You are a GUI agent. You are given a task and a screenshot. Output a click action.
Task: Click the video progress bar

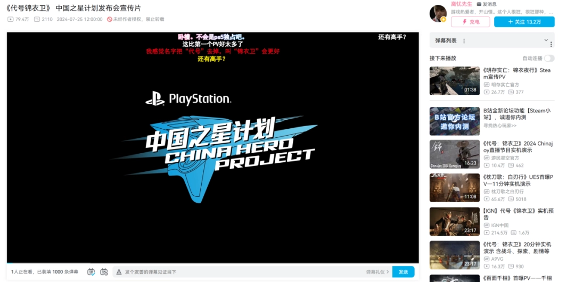pyautogui.click(x=213, y=263)
